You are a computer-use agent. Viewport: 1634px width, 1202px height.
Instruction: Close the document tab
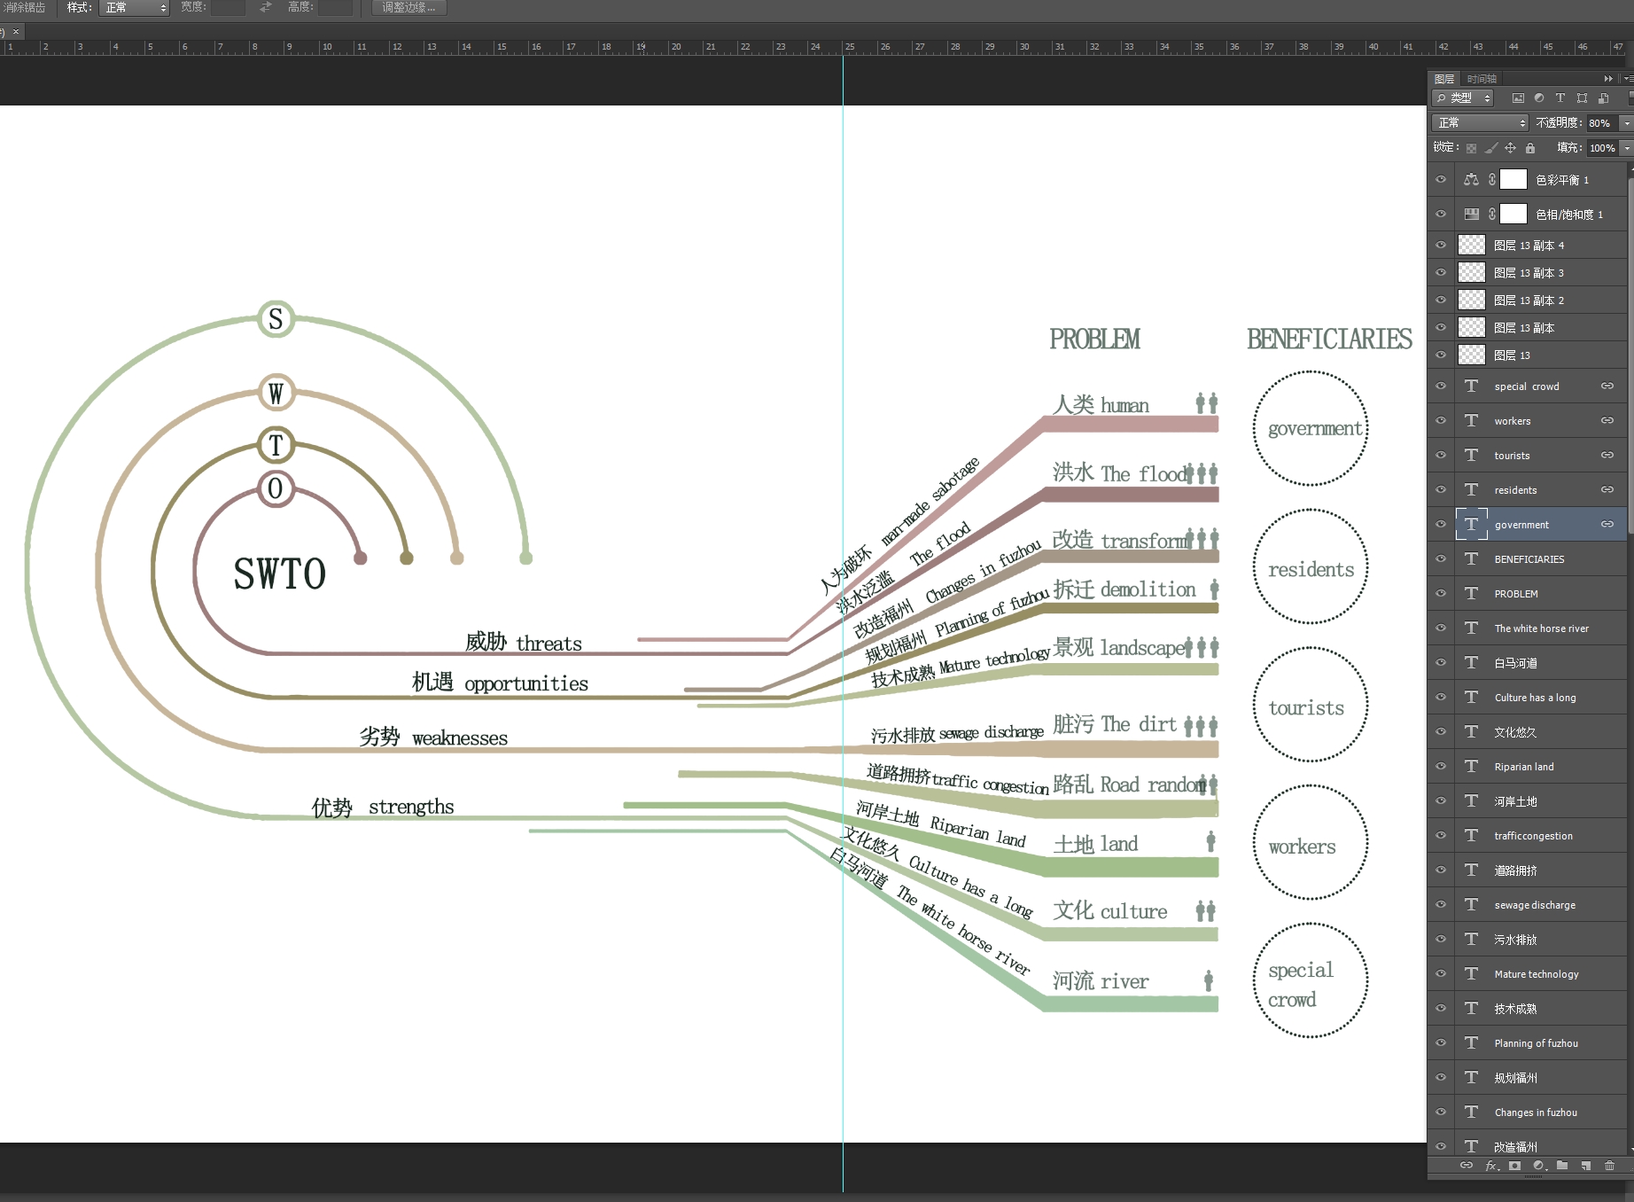tap(16, 31)
